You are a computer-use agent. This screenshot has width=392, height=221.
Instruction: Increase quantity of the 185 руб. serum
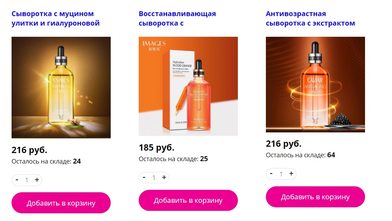(x=164, y=178)
